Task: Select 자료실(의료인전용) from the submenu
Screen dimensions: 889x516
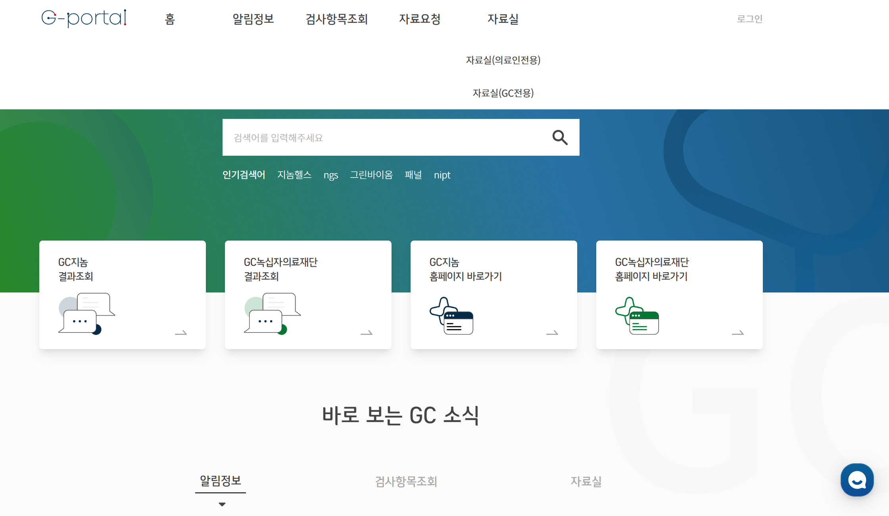Action: point(503,60)
